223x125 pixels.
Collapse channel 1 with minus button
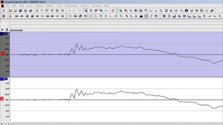(x=6, y=33)
